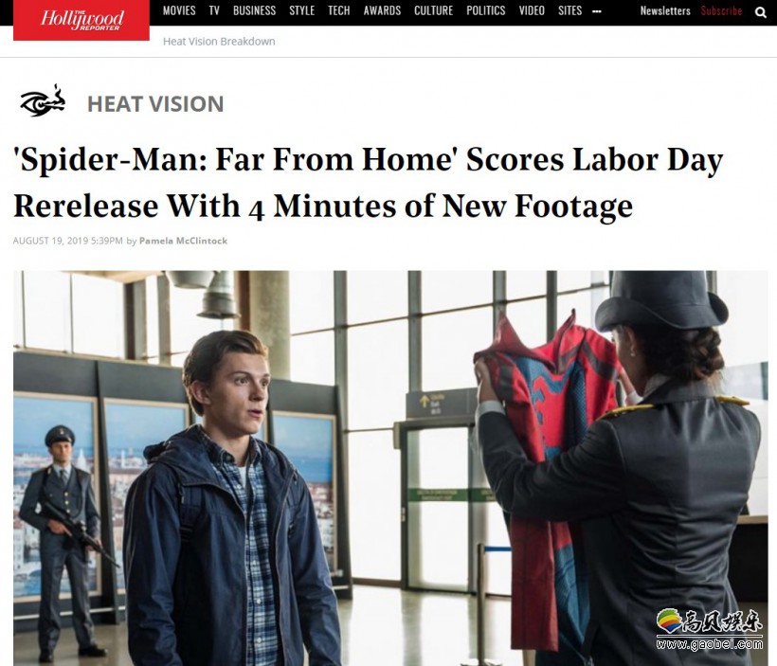Navigate to Awards
This screenshot has width=777, height=666.
[x=382, y=11]
